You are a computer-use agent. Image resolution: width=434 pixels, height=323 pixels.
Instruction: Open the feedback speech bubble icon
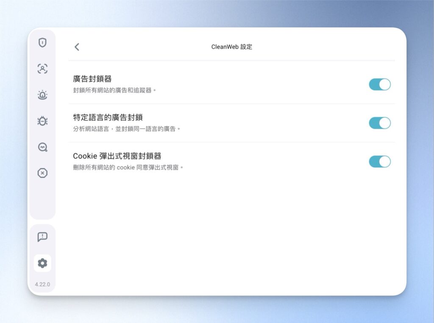pos(42,237)
